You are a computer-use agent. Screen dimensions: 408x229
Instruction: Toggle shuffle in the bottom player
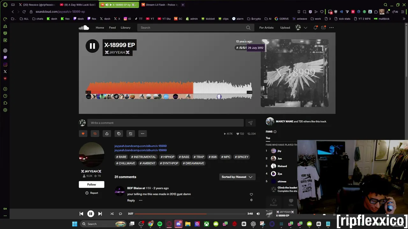pos(112,214)
